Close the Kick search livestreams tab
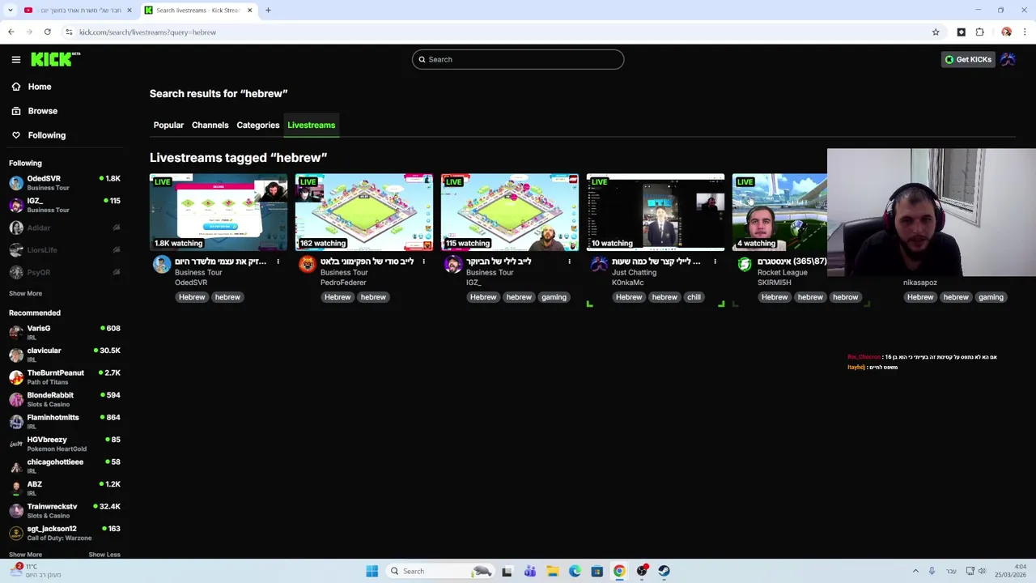Image resolution: width=1036 pixels, height=583 pixels. 249,11
